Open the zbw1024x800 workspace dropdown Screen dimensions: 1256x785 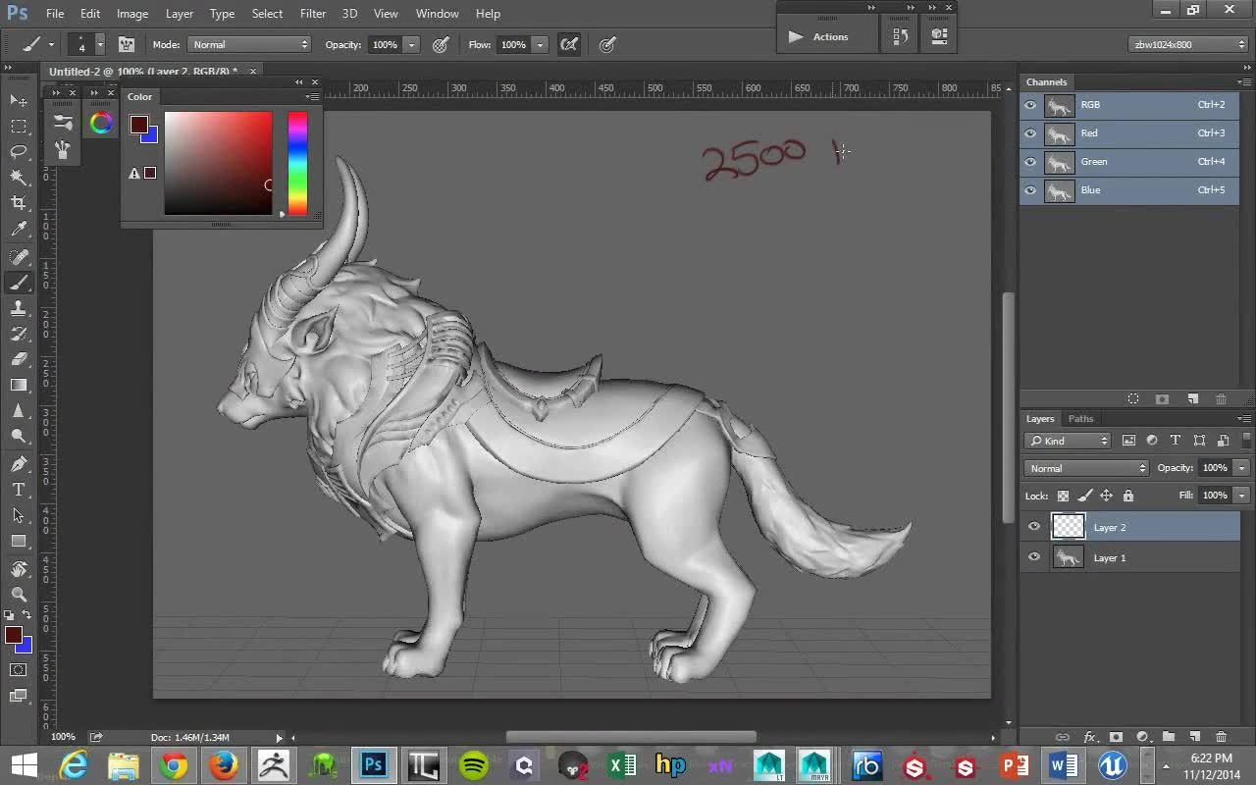click(x=1187, y=44)
